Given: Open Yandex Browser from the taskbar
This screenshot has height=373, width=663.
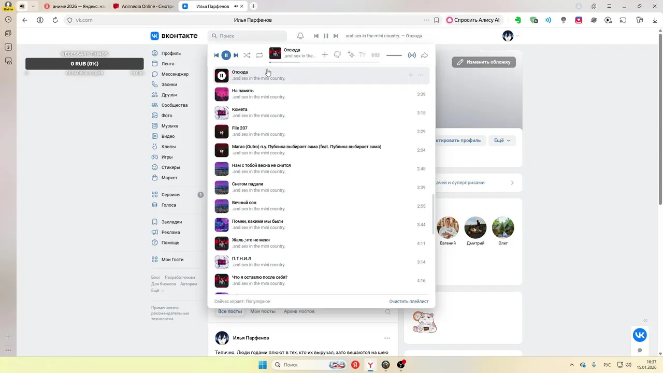Looking at the screenshot, I should 370,365.
